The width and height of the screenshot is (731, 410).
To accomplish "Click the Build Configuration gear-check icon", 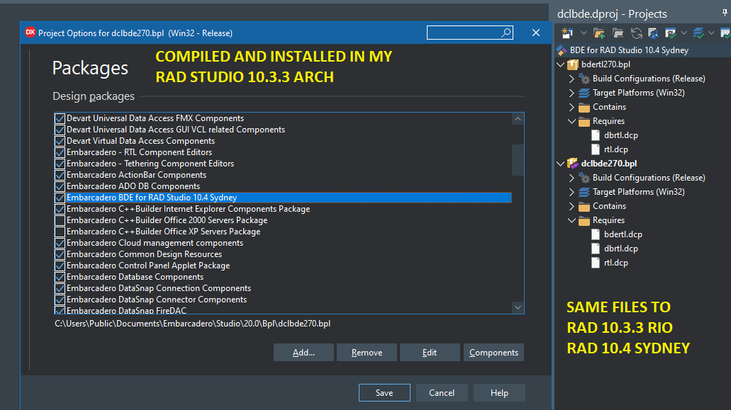I will [x=671, y=33].
